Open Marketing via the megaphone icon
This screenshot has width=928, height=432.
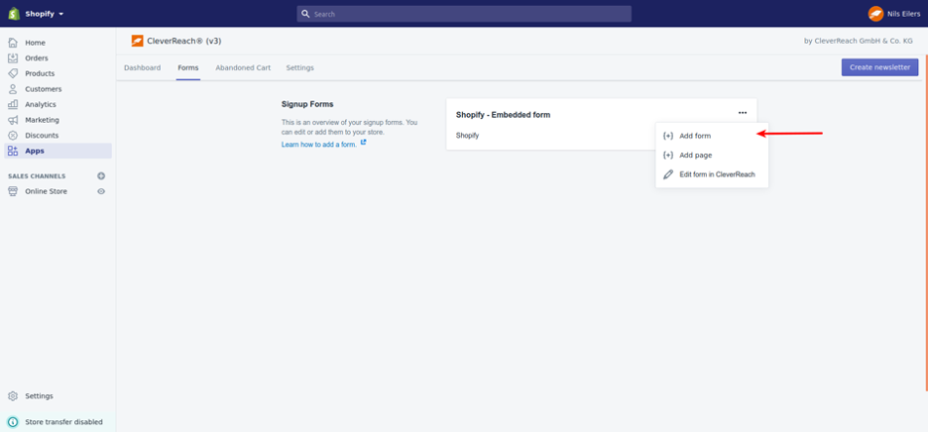[x=13, y=120]
